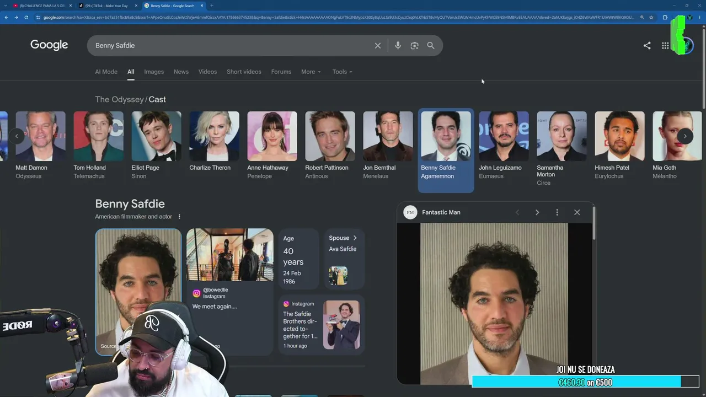
Task: Click the image viewer panel scrollbar
Action: coord(594,223)
